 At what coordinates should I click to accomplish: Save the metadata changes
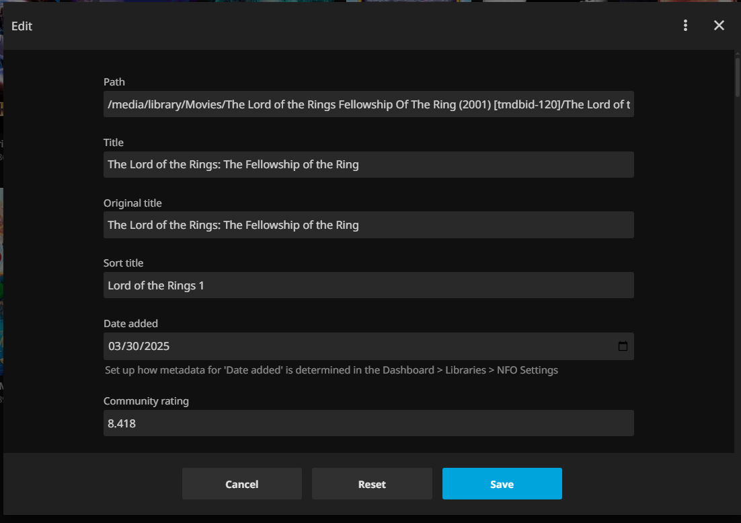point(502,484)
